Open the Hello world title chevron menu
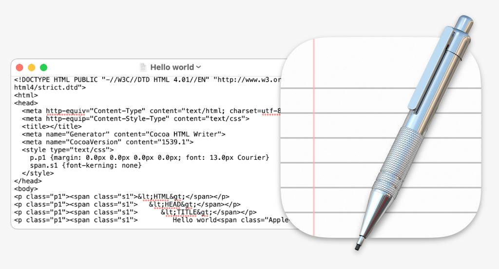 pos(199,67)
